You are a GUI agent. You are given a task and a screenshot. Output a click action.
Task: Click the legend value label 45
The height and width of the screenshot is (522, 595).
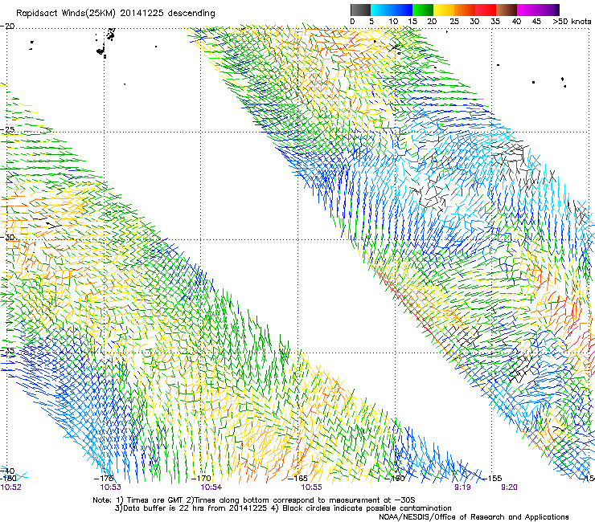536,22
